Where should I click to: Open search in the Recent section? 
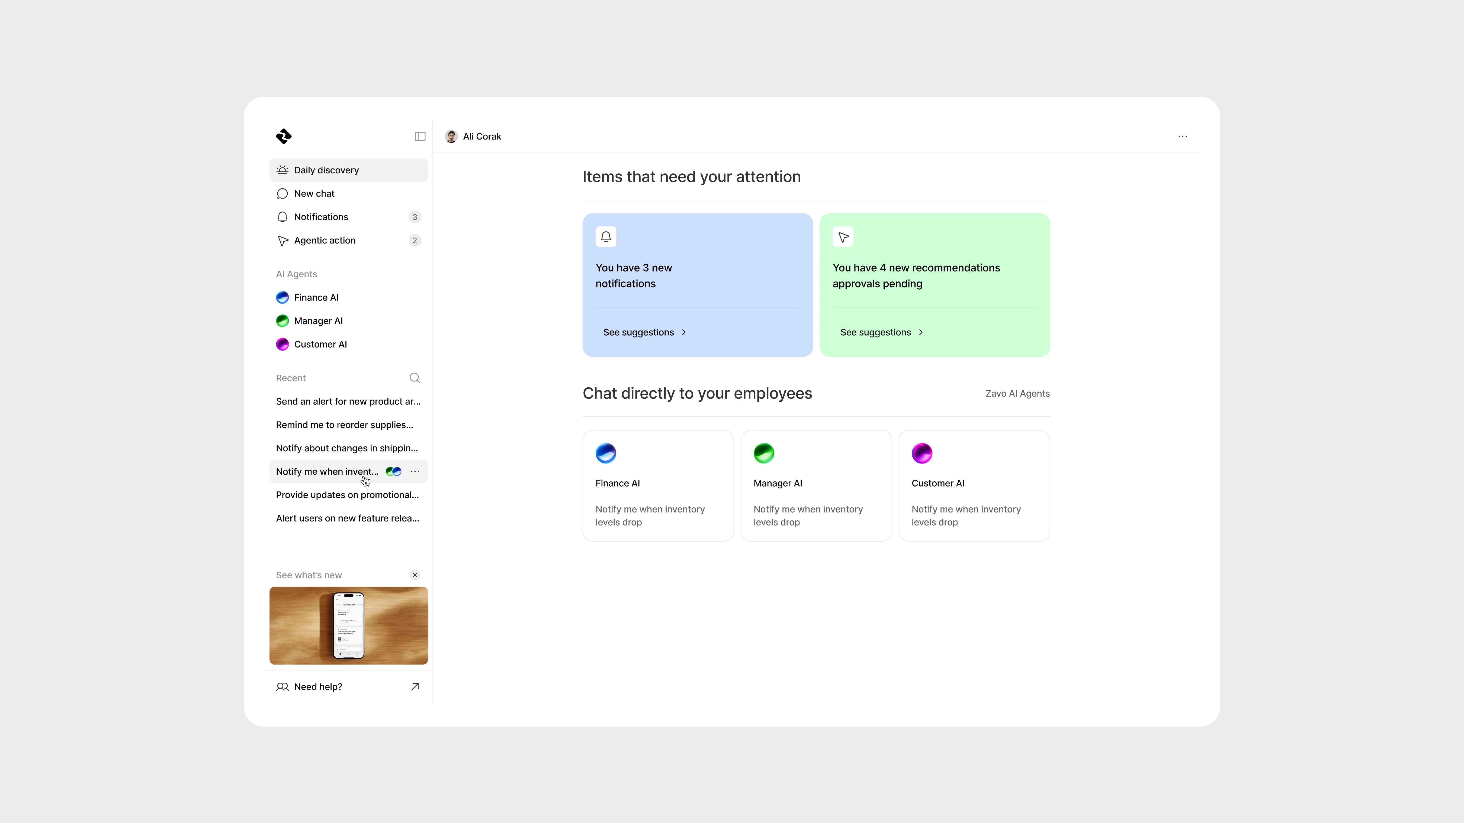(415, 378)
